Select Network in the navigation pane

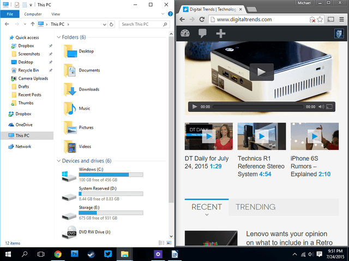point(23,147)
